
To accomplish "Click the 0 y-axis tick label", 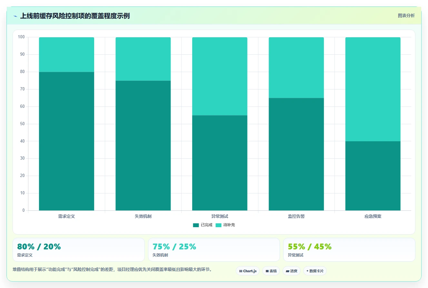I will tap(24, 210).
